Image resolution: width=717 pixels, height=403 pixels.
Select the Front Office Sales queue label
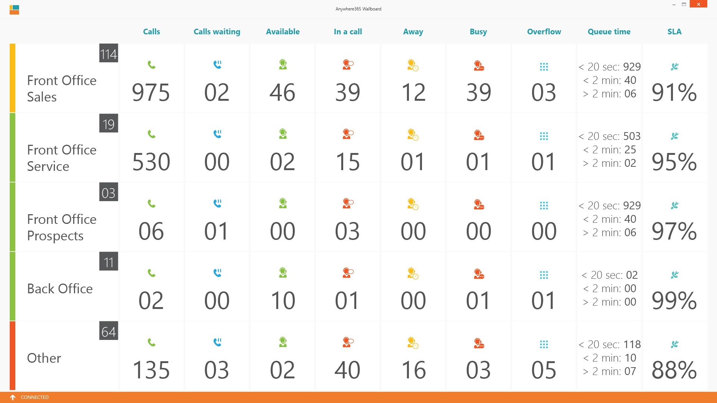pyautogui.click(x=62, y=88)
